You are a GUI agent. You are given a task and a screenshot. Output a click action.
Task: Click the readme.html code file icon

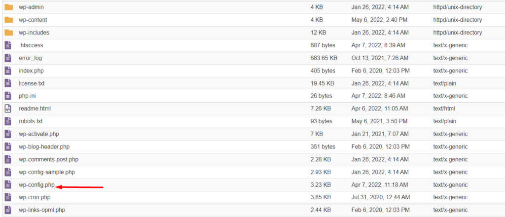(7, 108)
